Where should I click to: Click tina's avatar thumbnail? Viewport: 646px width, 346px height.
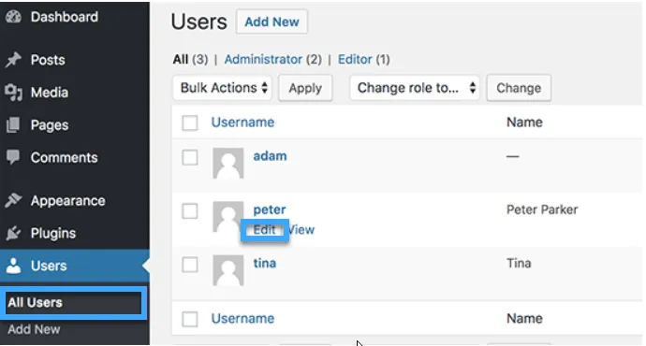tap(228, 270)
